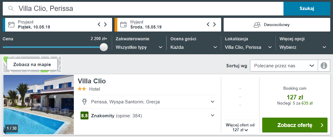Click the Villa Clio search input field
This screenshot has height=137, width=333.
[x=143, y=8]
